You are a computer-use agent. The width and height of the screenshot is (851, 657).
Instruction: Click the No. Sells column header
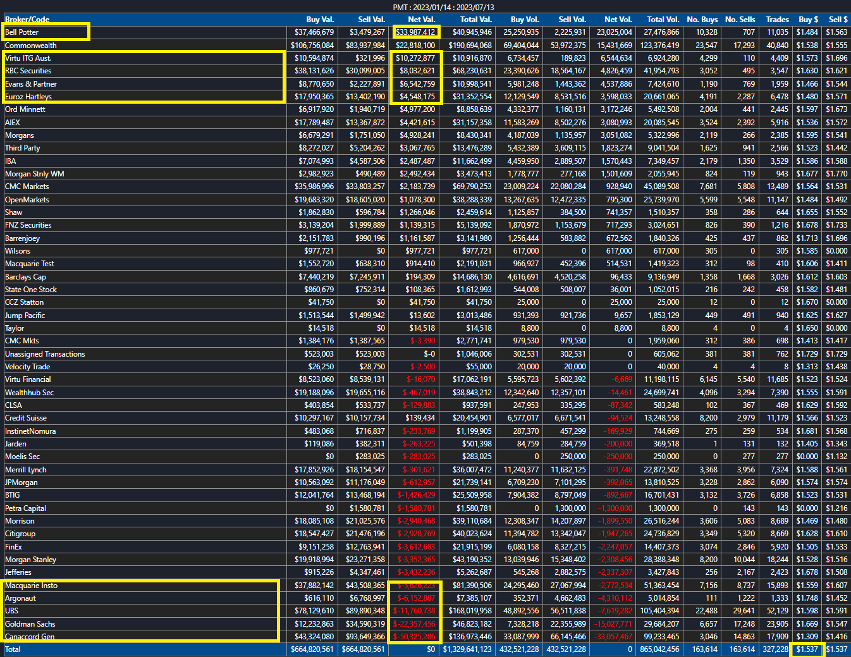pyautogui.click(x=740, y=20)
